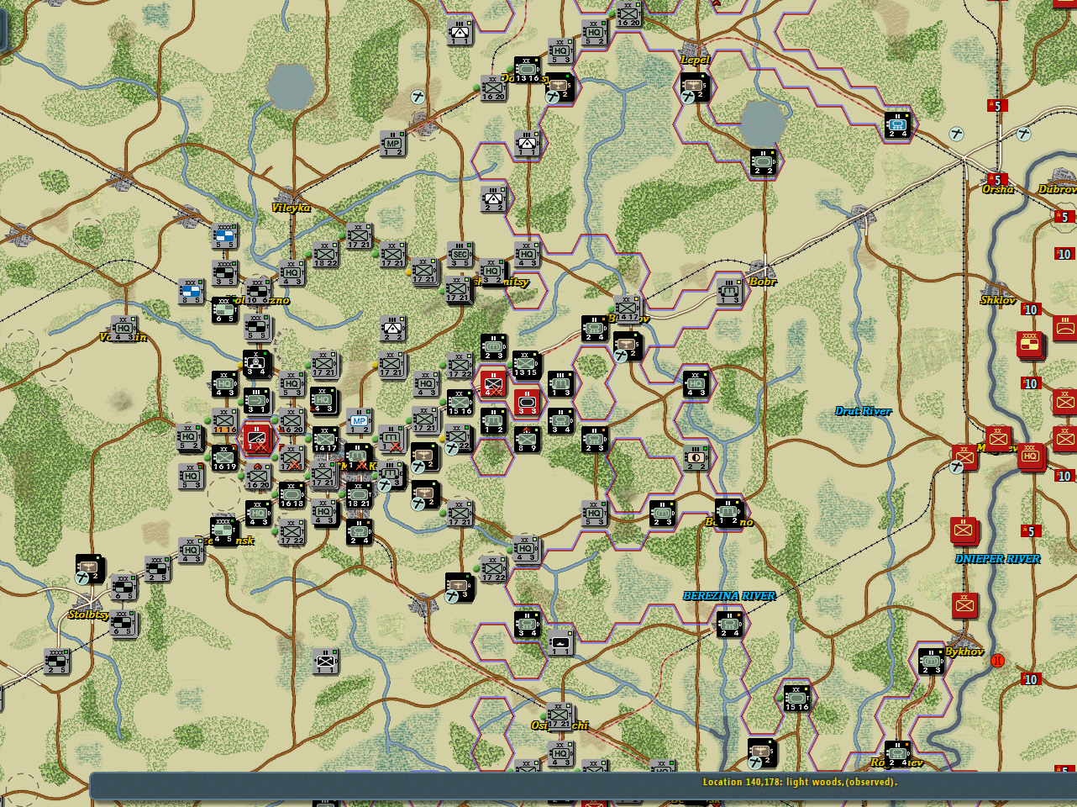Click the infantry counter with orange 11-16 strength

coord(224,421)
